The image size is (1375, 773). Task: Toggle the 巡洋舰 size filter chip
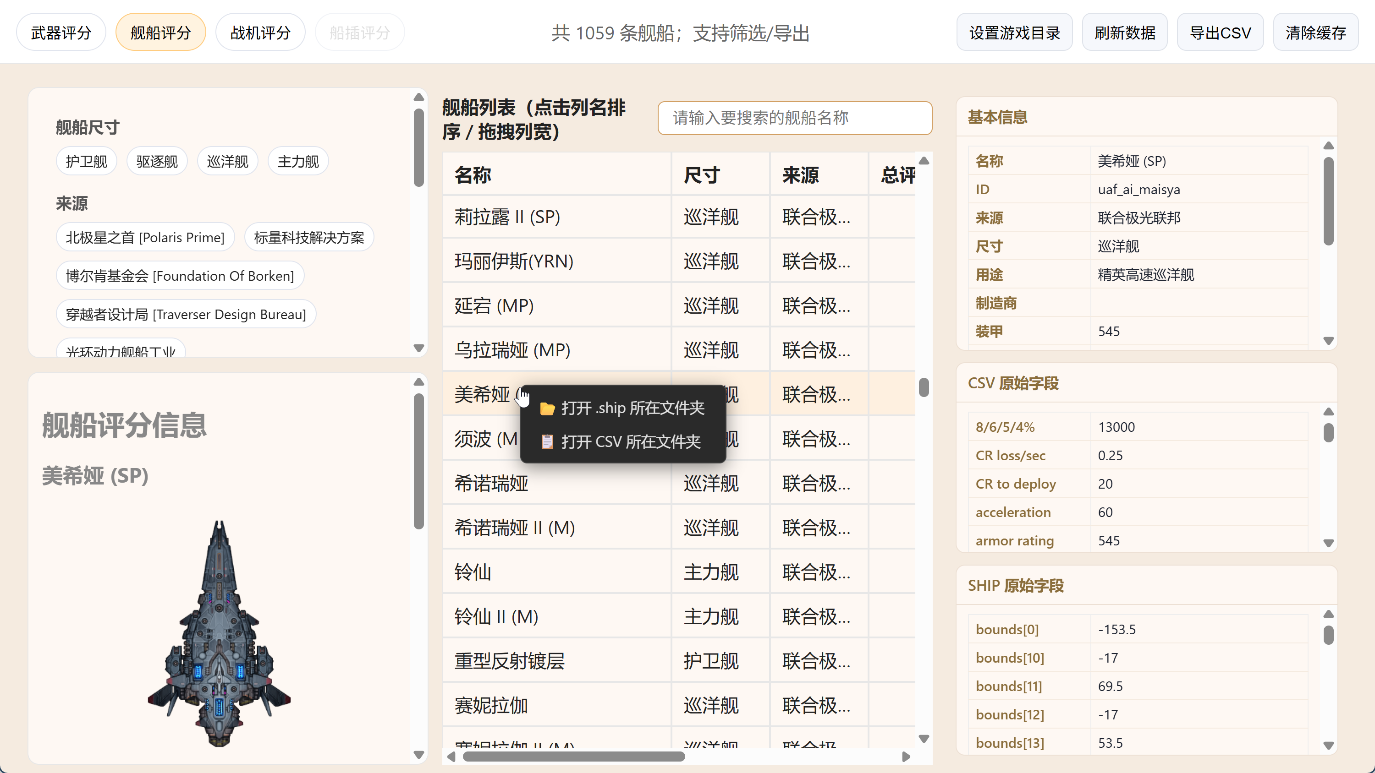(227, 161)
